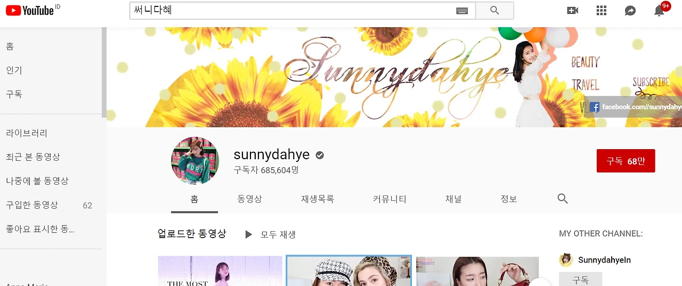Viewport: 682px width, 286px height.
Task: Click the verified badge next to sunnydahye
Action: [320, 156]
